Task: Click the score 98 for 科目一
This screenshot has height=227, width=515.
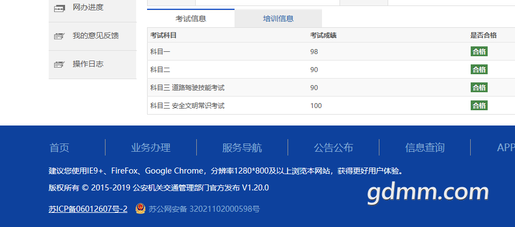Action: [314, 52]
